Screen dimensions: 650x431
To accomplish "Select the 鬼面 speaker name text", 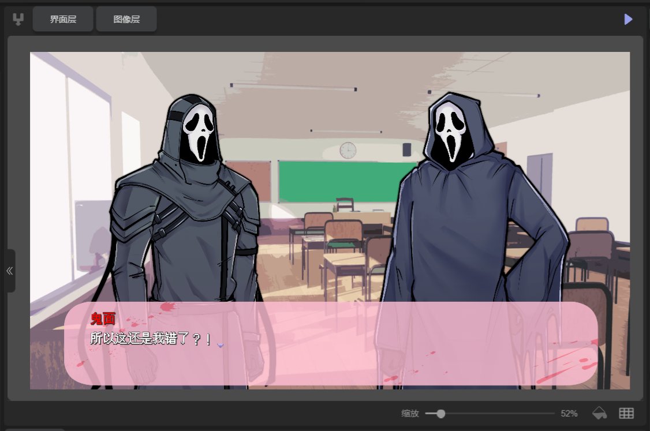I will (x=103, y=318).
